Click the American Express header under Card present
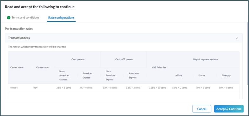This screenshot has height=116, width=249. tap(87, 75)
